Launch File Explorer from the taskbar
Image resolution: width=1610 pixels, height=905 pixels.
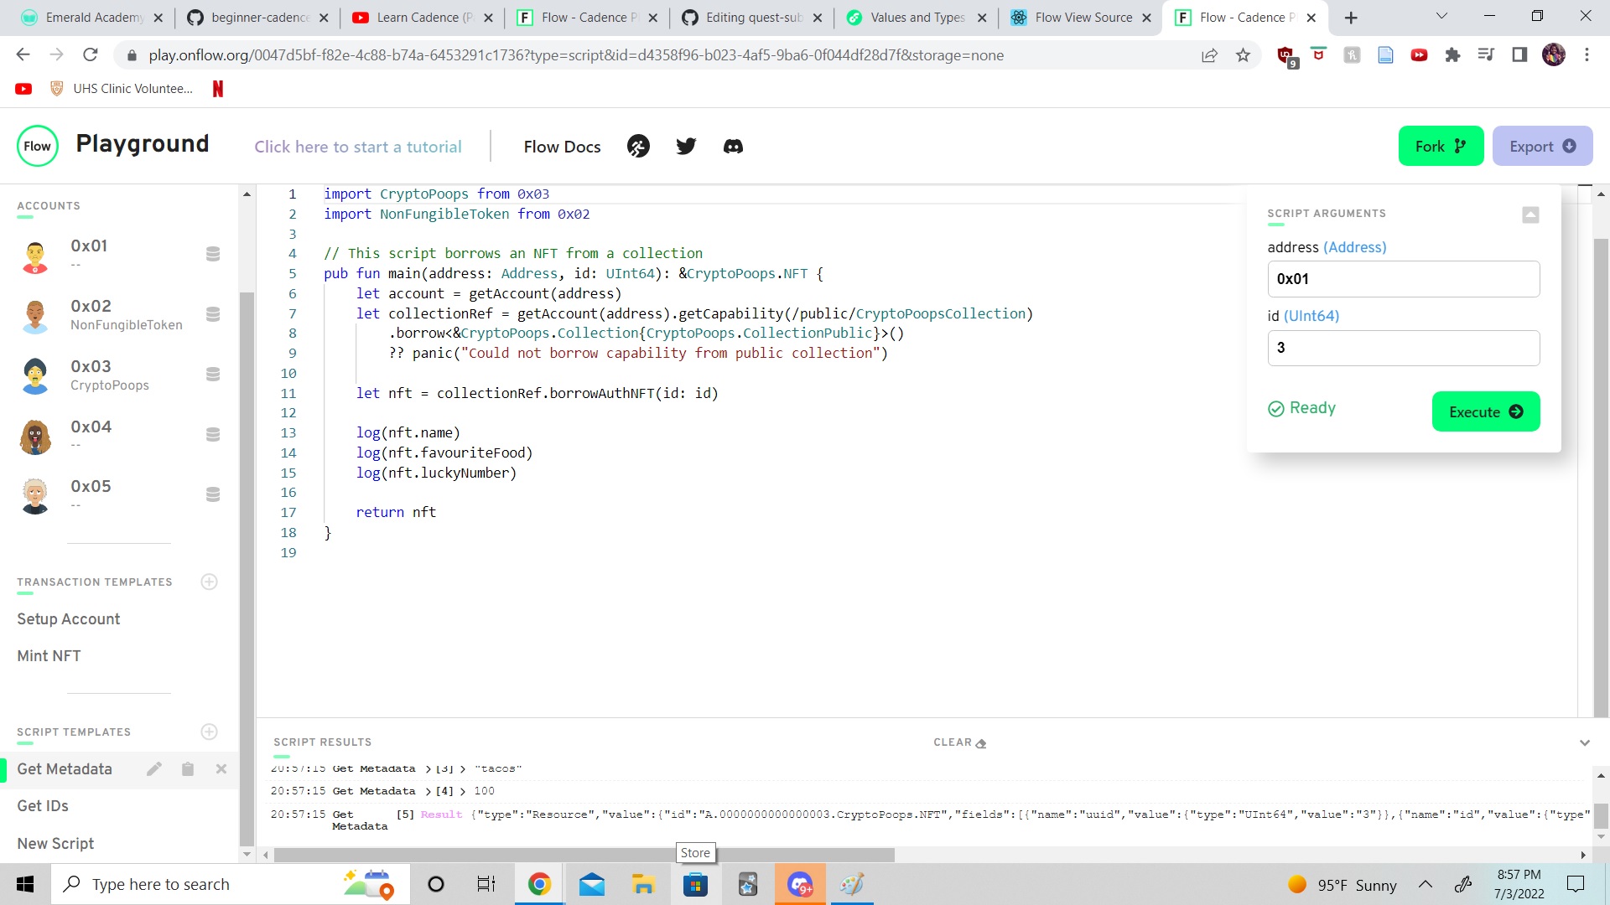(x=642, y=883)
